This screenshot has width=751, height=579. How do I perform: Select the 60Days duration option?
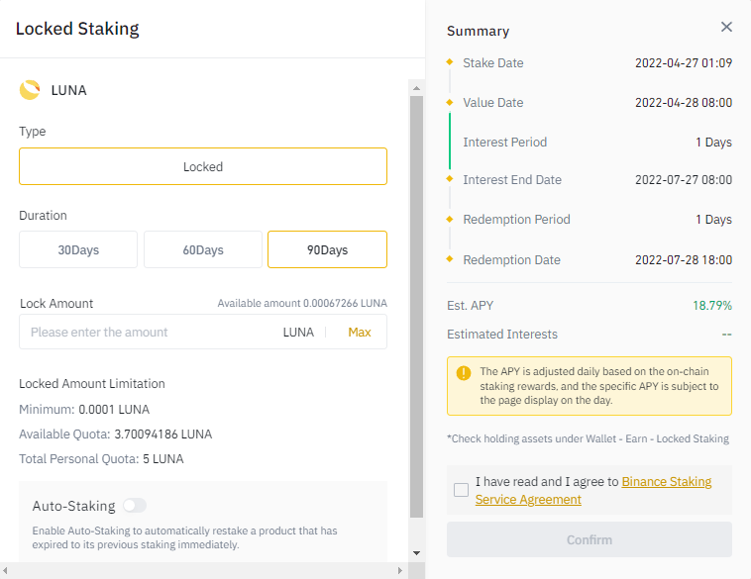[x=203, y=250]
